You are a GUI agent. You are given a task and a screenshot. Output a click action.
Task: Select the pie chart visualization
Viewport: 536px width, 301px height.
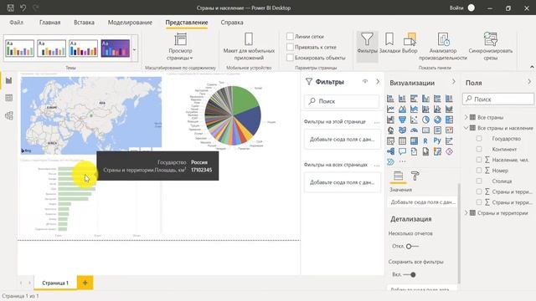click(425, 120)
